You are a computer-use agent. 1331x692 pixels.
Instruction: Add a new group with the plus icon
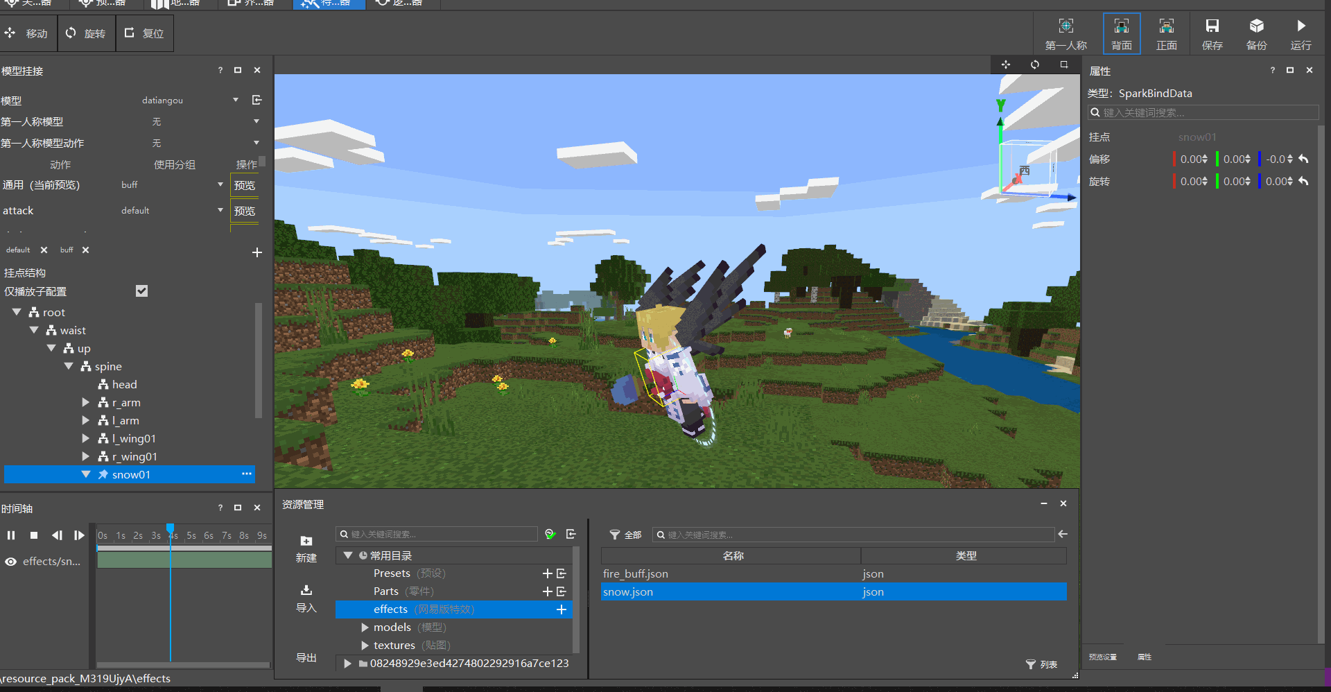coord(257,252)
